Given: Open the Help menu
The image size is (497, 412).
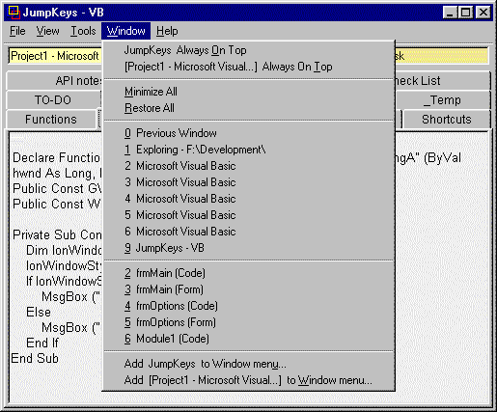Looking at the screenshot, I should click(167, 31).
